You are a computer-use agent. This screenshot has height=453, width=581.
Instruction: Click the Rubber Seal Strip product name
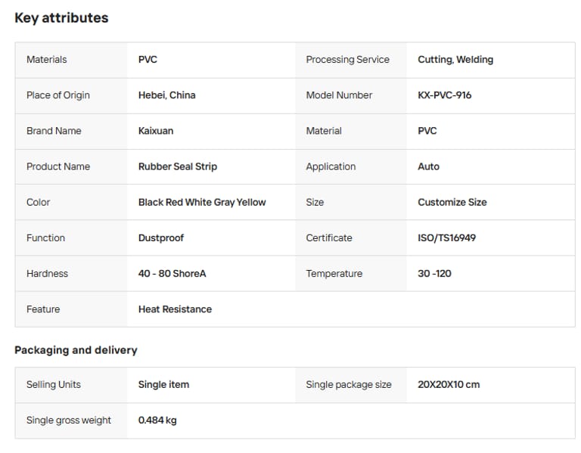pyautogui.click(x=177, y=166)
